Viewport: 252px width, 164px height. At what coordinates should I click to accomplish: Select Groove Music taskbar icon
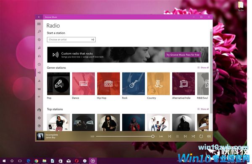point(93,161)
